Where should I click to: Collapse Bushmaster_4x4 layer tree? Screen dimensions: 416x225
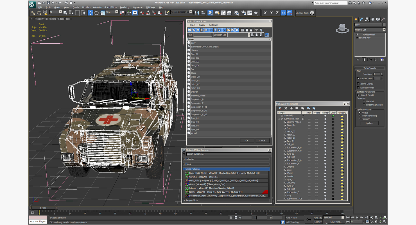(279, 119)
